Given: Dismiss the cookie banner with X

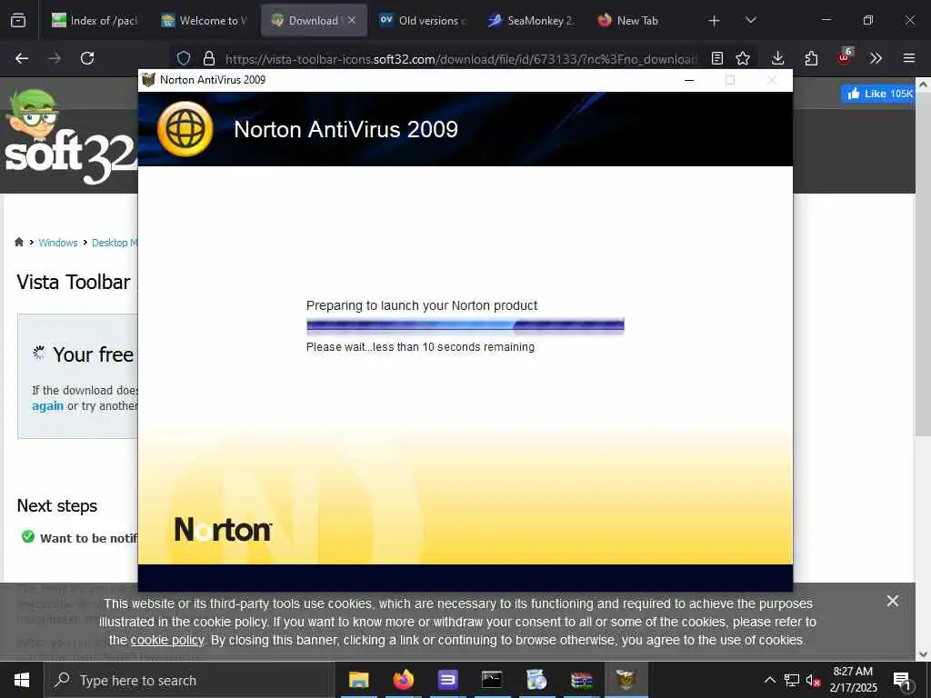Looking at the screenshot, I should (893, 602).
